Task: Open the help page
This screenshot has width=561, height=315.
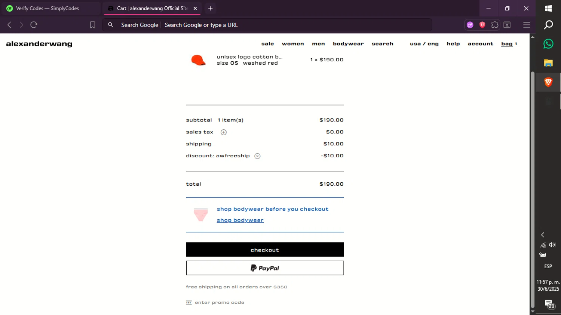Action: 453,44
